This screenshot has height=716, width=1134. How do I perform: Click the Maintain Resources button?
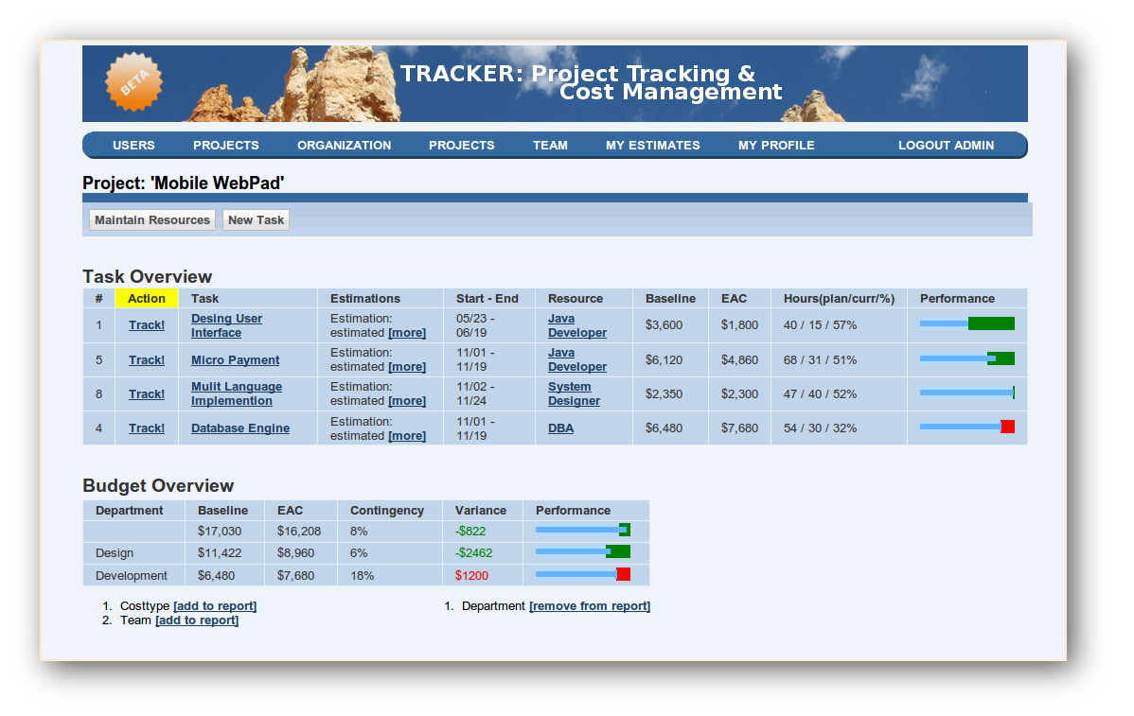[x=152, y=219]
